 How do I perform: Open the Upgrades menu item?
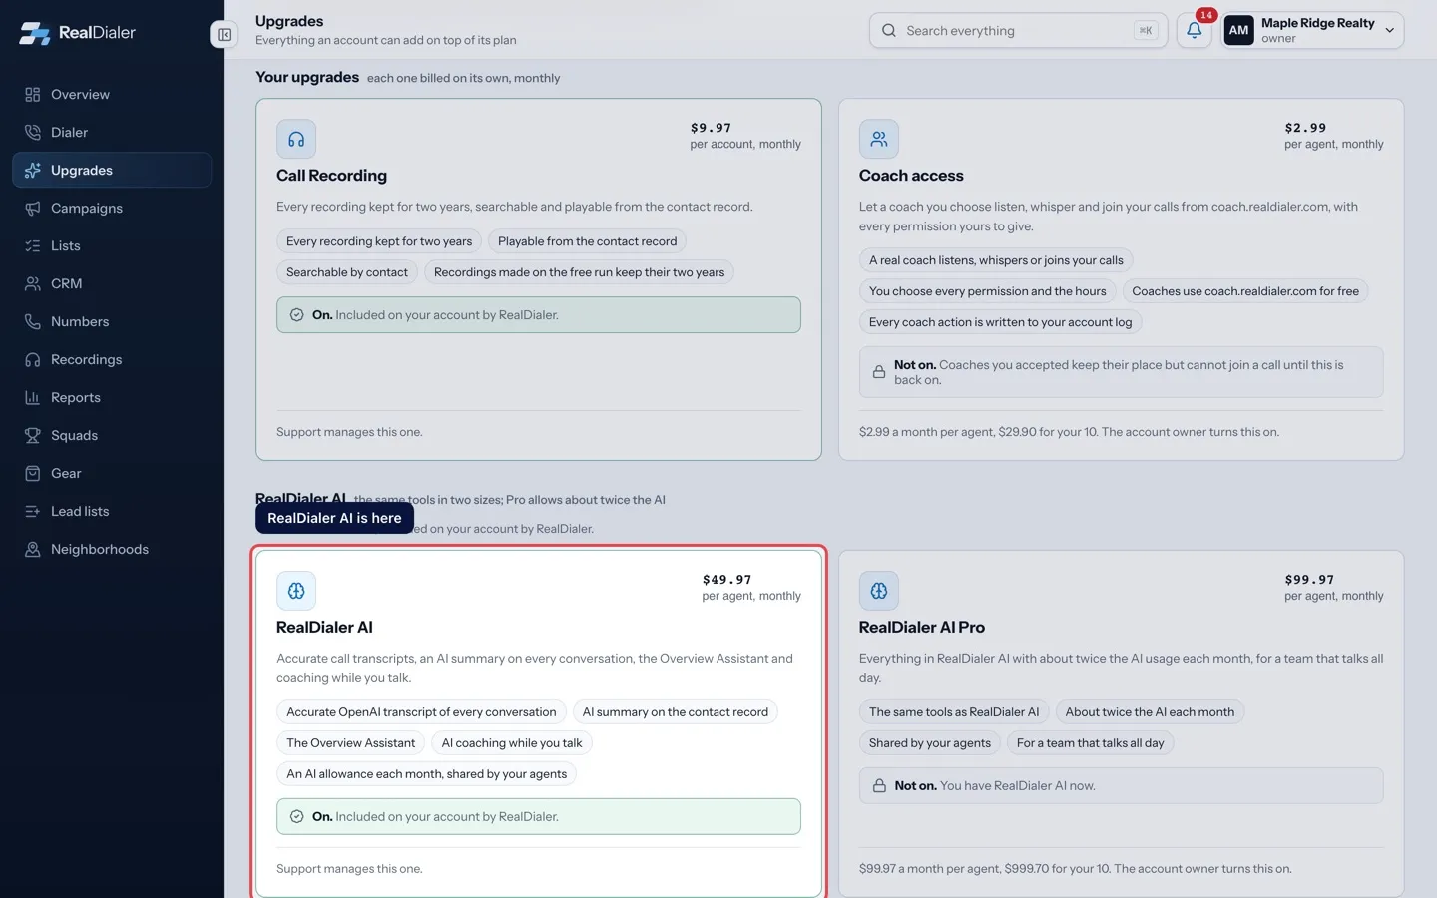coord(112,170)
